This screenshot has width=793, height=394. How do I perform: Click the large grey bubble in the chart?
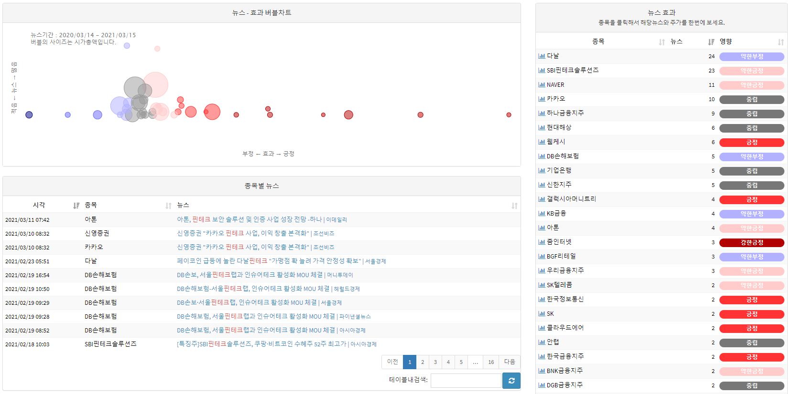pos(135,87)
